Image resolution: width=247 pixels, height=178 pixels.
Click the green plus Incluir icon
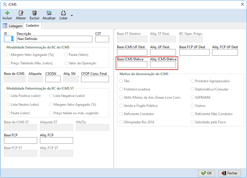(x=7, y=13)
